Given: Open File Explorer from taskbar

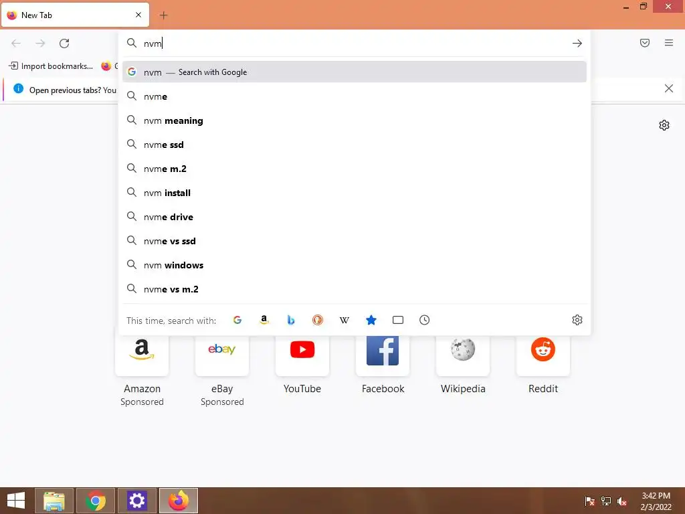Looking at the screenshot, I should 54,501.
